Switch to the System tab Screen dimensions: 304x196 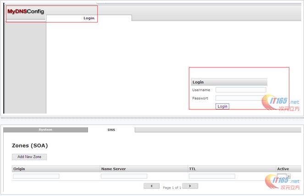(45, 130)
